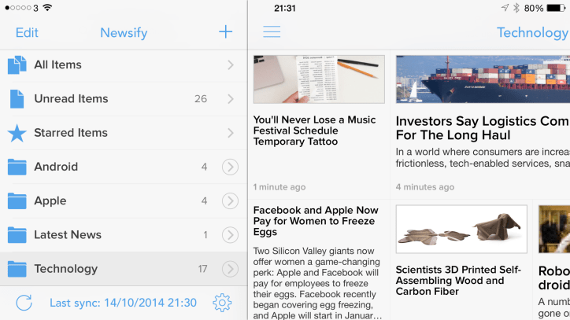Expand the Latest News disclosure arrow

(230, 234)
